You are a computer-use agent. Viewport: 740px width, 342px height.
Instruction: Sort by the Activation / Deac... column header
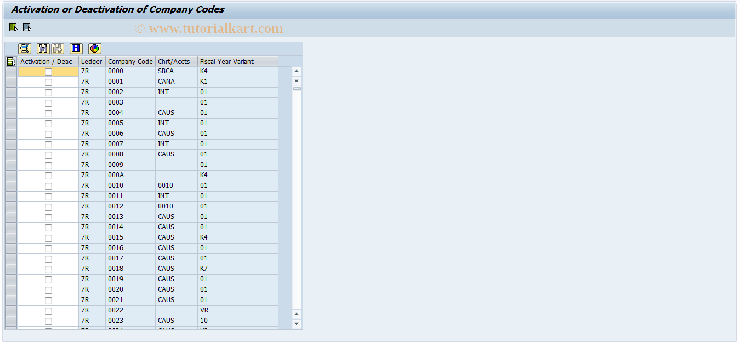48,62
